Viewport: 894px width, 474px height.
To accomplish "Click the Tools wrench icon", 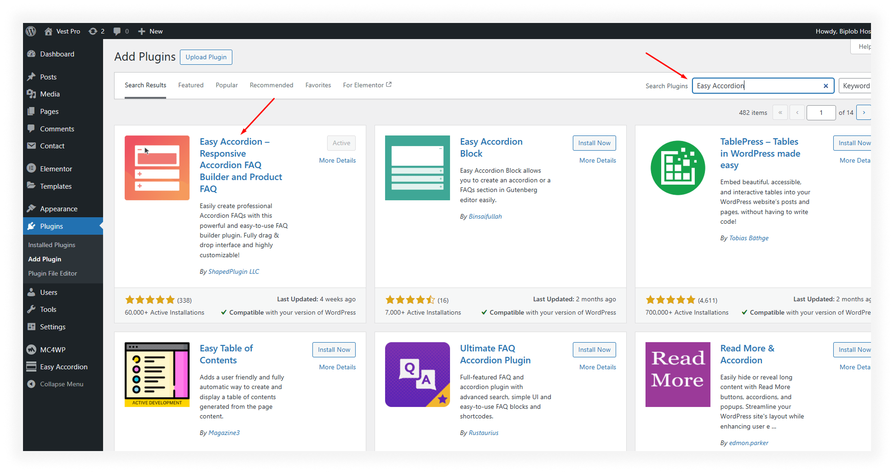I will point(31,309).
